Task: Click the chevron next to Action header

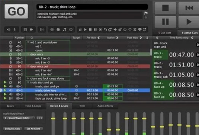Action: click(x=117, y=38)
